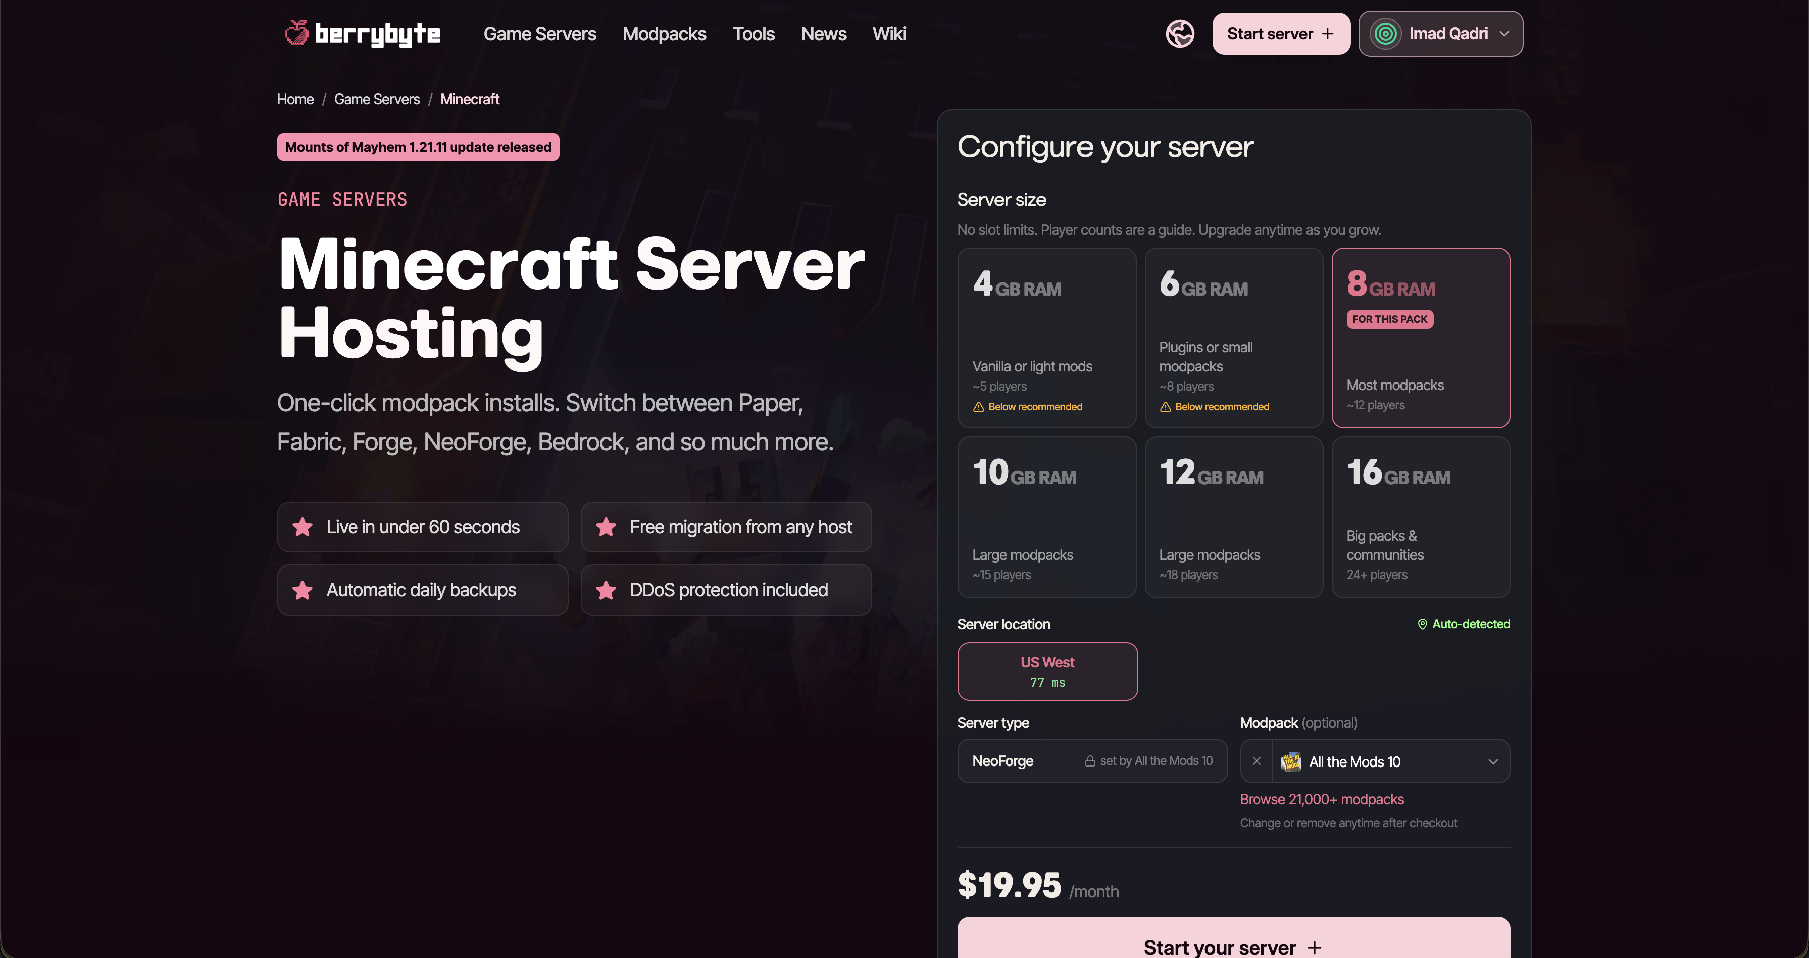Screen dimensions: 1809x958
Task: Select the 12 GB RAM server size
Action: [x=1233, y=518]
